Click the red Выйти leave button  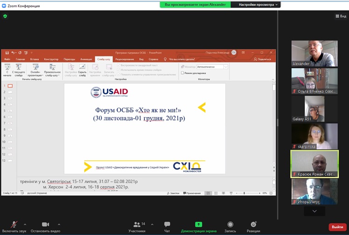[336, 227]
